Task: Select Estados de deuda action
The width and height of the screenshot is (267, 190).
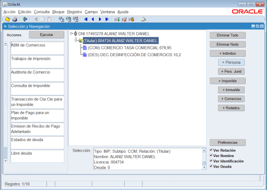Action: [37, 142]
